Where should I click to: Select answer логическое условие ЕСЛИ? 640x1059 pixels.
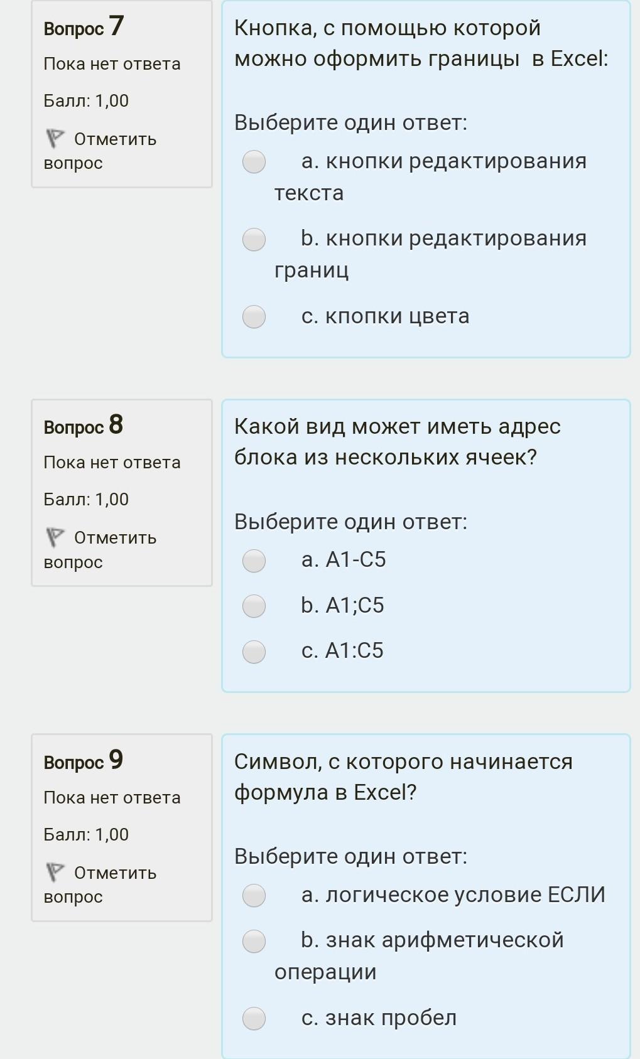click(x=254, y=895)
